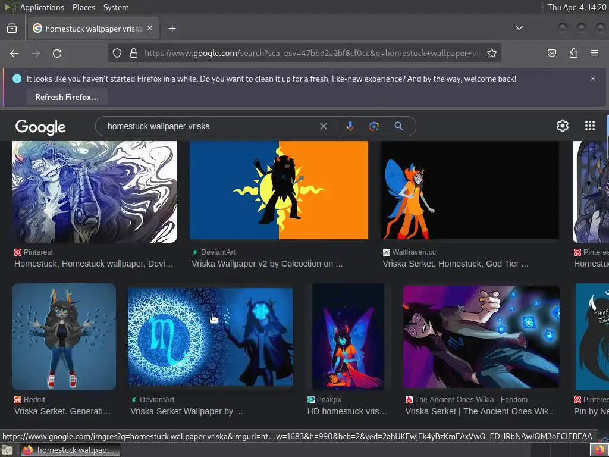Reload the current page
Image resolution: width=609 pixels, height=457 pixels.
pos(57,53)
